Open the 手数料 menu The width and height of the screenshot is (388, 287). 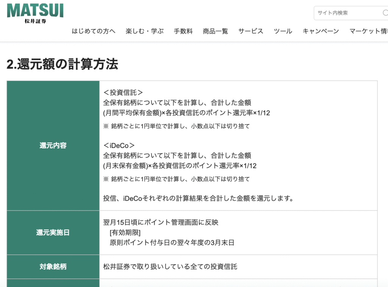[183, 31]
